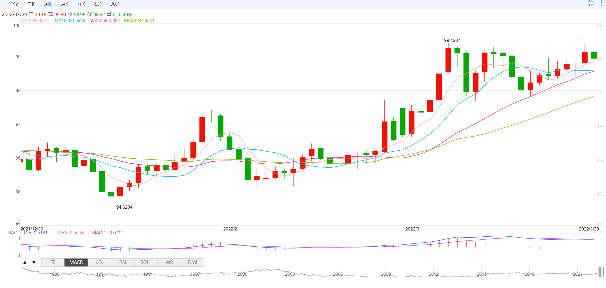Open the three-dot more options menu

coord(601,3)
